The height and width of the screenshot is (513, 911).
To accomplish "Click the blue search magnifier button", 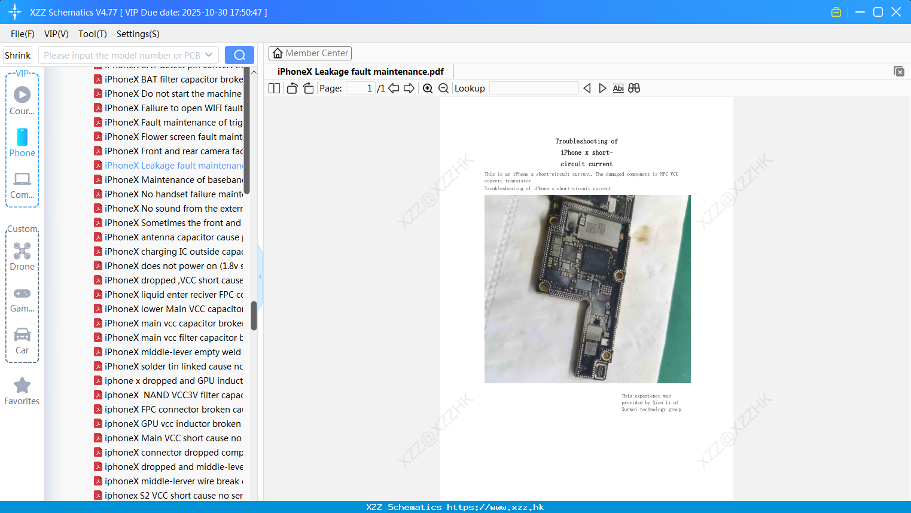I will pos(239,55).
